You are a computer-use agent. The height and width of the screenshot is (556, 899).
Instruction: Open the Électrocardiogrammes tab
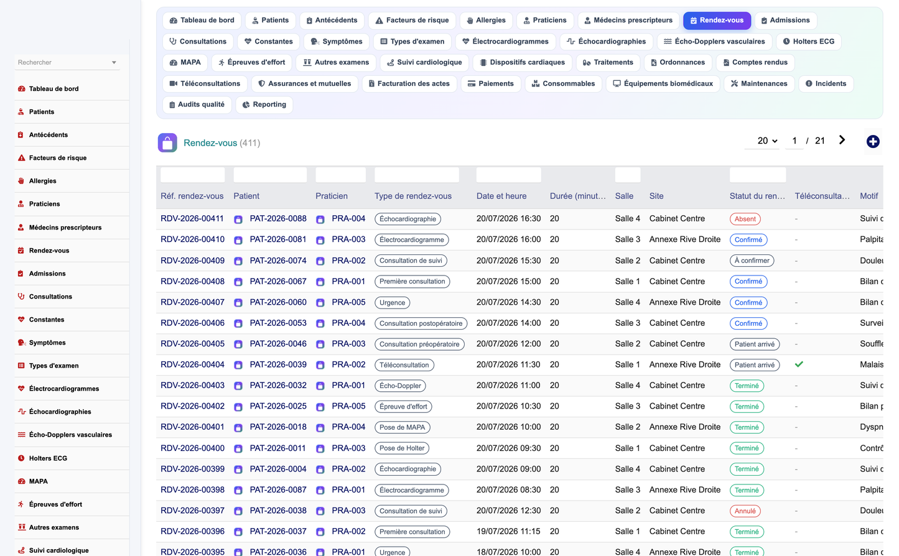[505, 42]
